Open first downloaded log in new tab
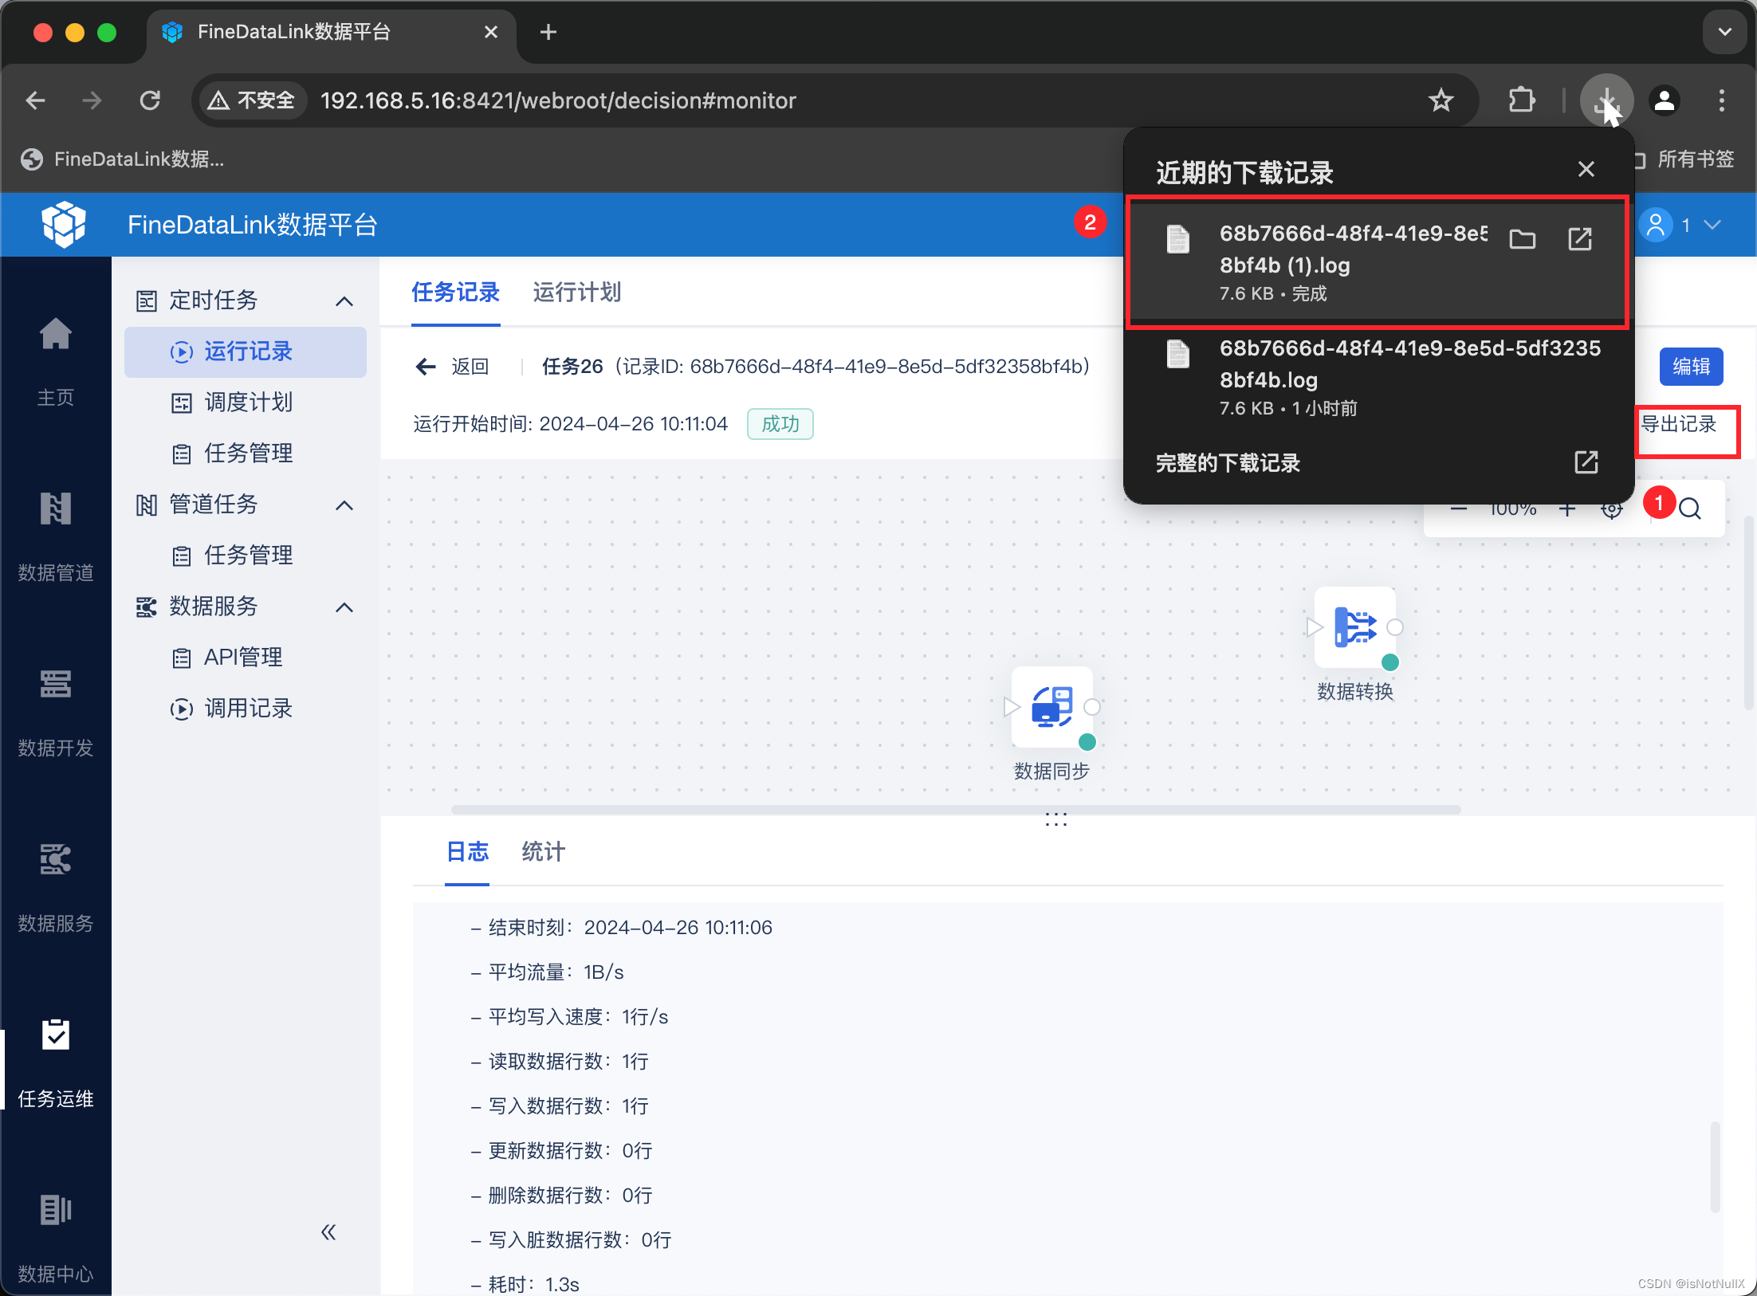 click(x=1579, y=239)
